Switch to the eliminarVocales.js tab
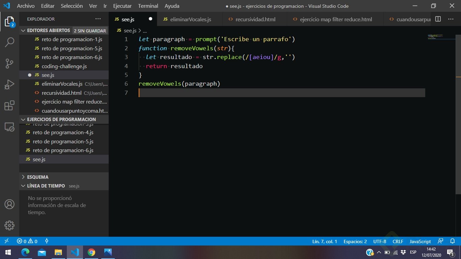 190,19
